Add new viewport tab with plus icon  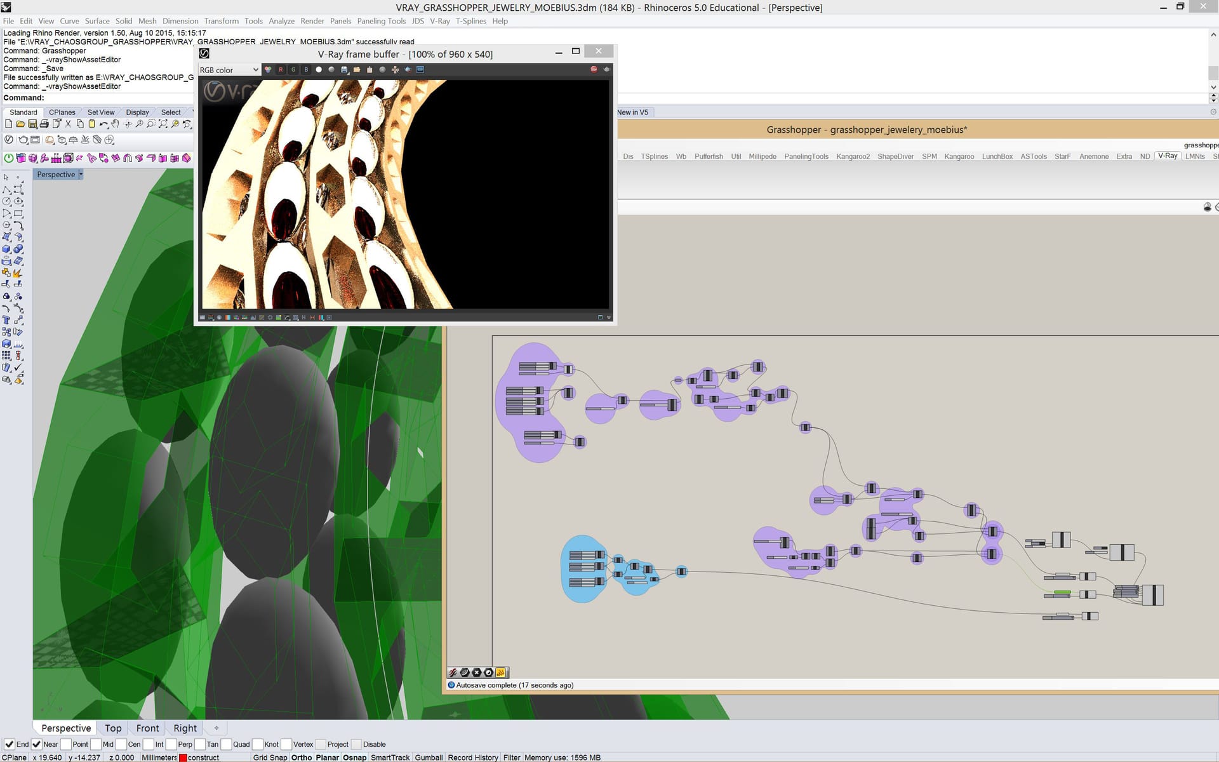pos(216,728)
